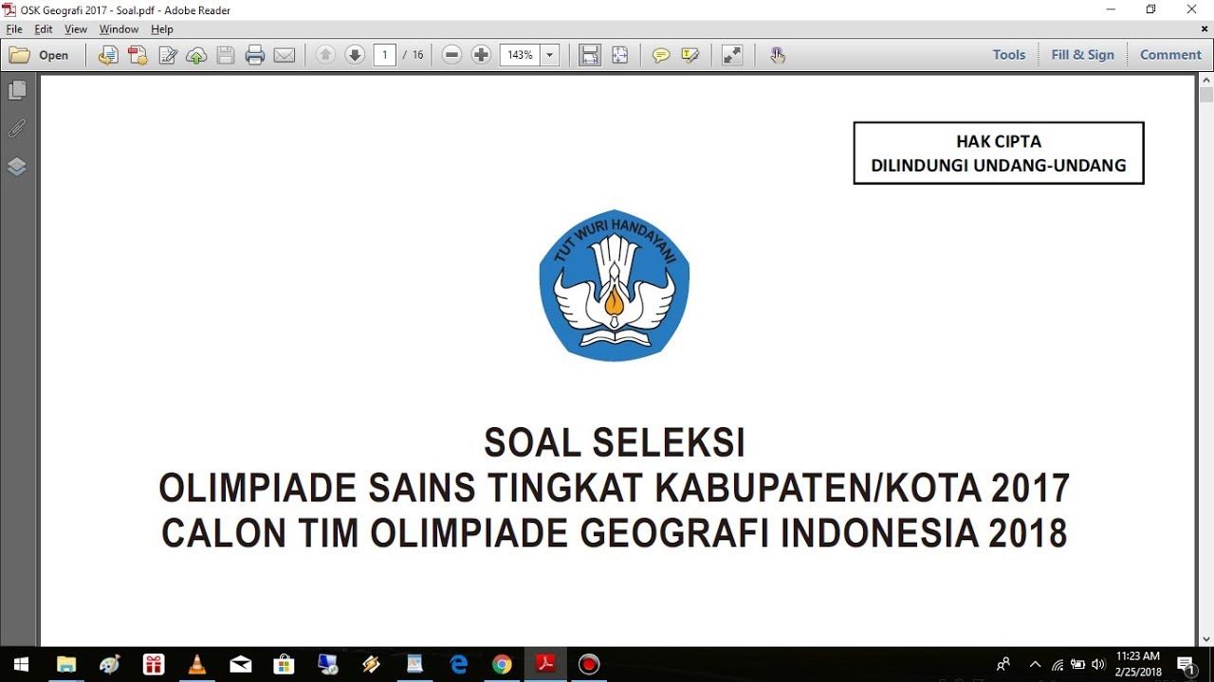Open the Help menu
Image resolution: width=1214 pixels, height=682 pixels.
point(162,29)
